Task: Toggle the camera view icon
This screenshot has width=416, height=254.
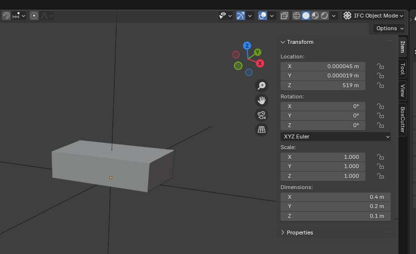Action: pos(262,115)
